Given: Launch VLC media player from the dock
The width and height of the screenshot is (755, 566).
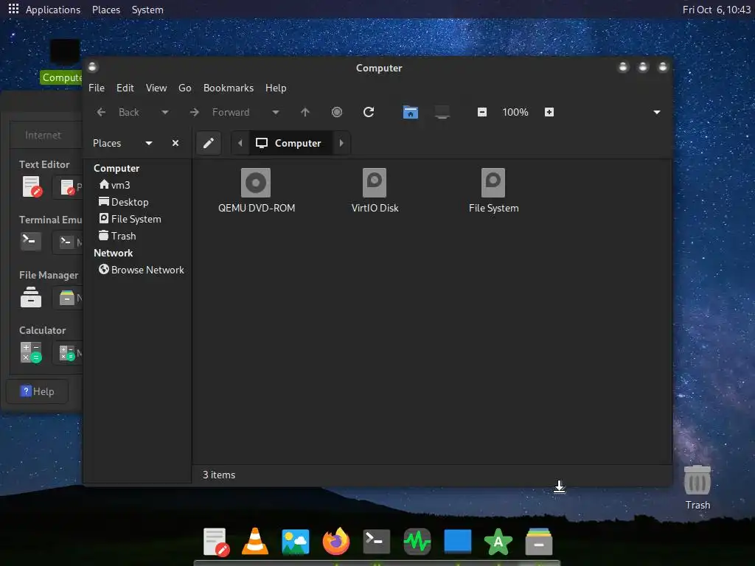Looking at the screenshot, I should click(255, 542).
